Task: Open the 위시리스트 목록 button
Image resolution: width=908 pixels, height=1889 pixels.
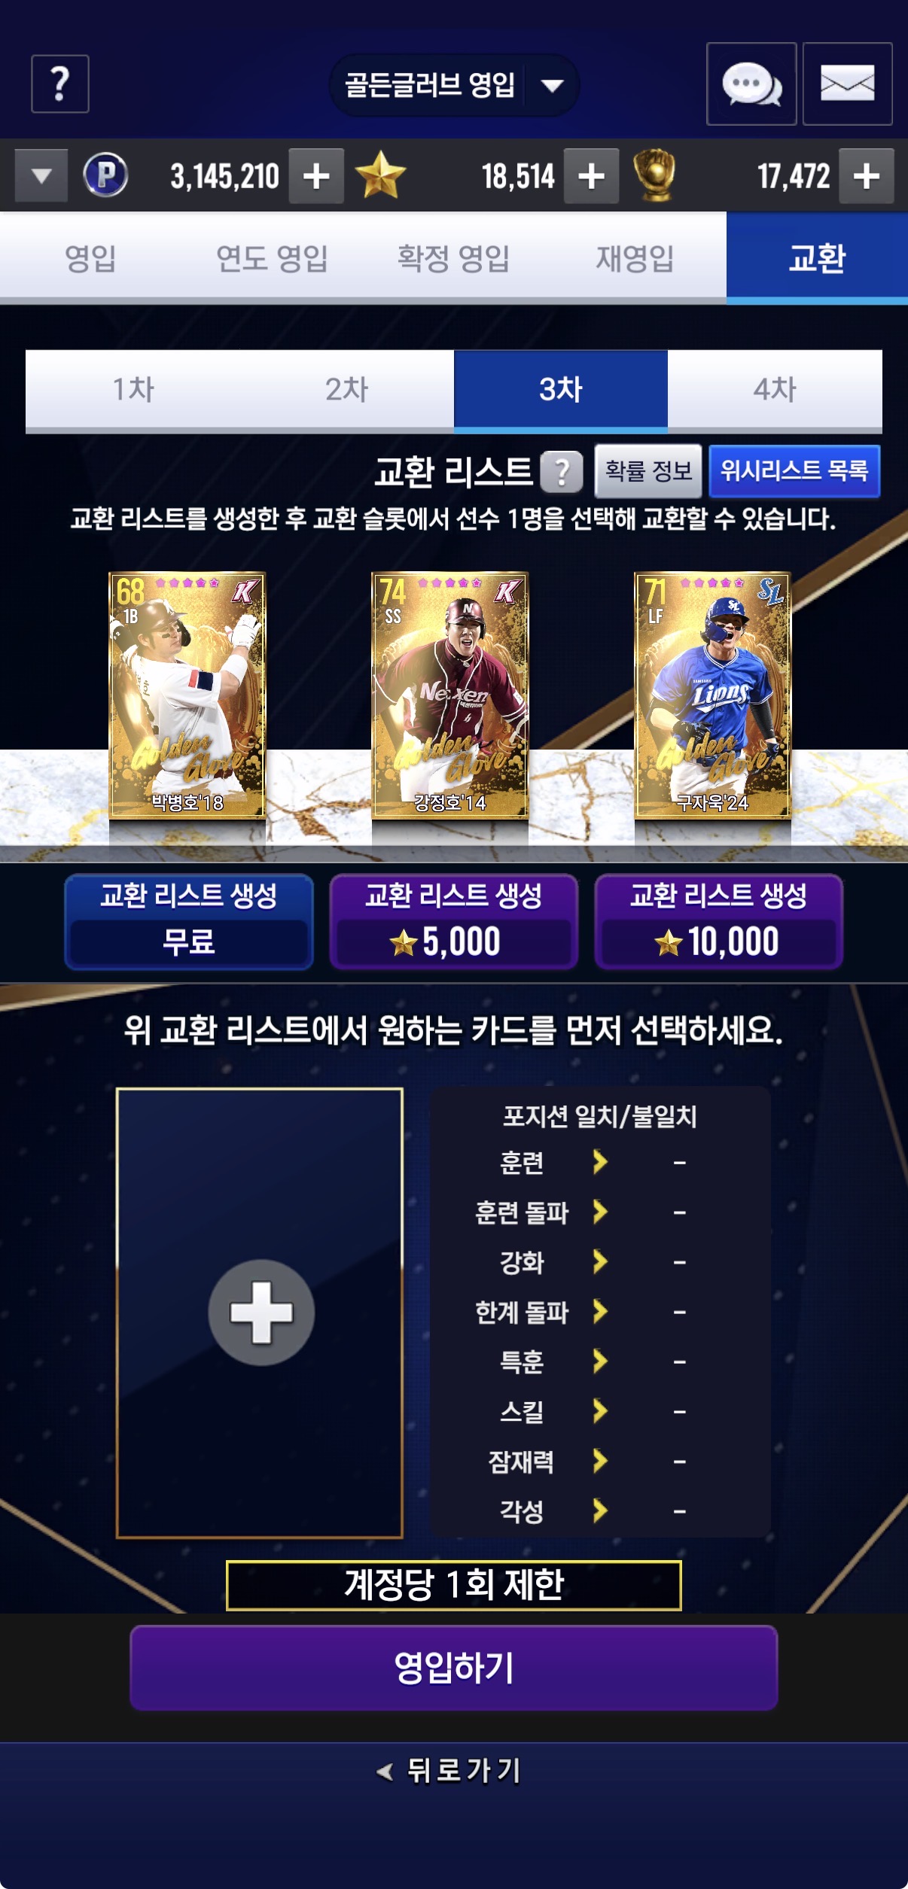Action: 794,471
